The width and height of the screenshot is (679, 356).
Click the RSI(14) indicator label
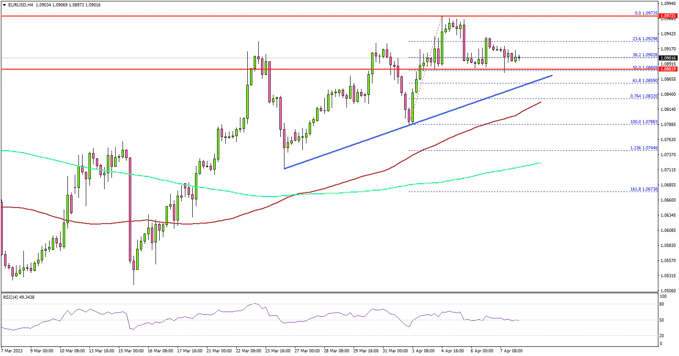pyautogui.click(x=18, y=297)
